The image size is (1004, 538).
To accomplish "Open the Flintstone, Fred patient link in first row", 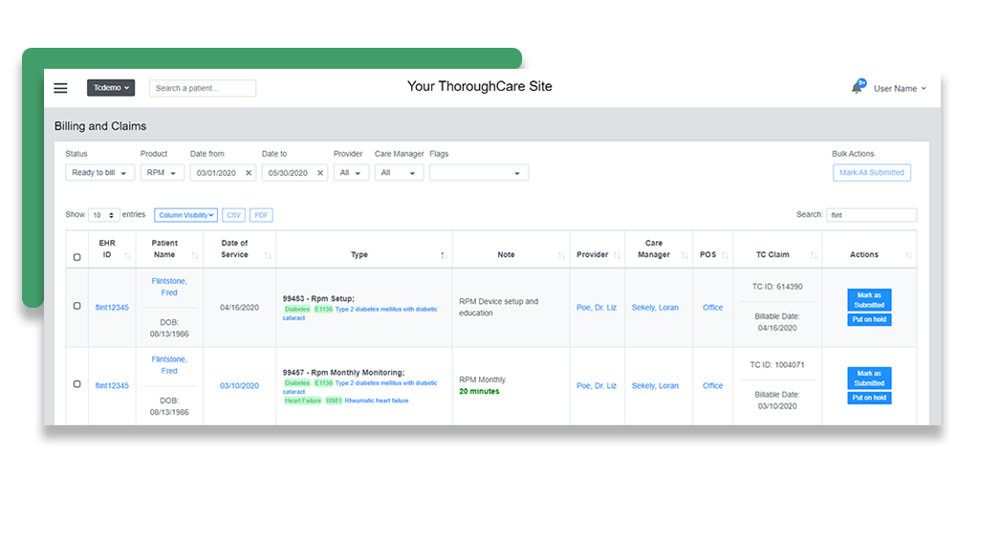I will [169, 287].
